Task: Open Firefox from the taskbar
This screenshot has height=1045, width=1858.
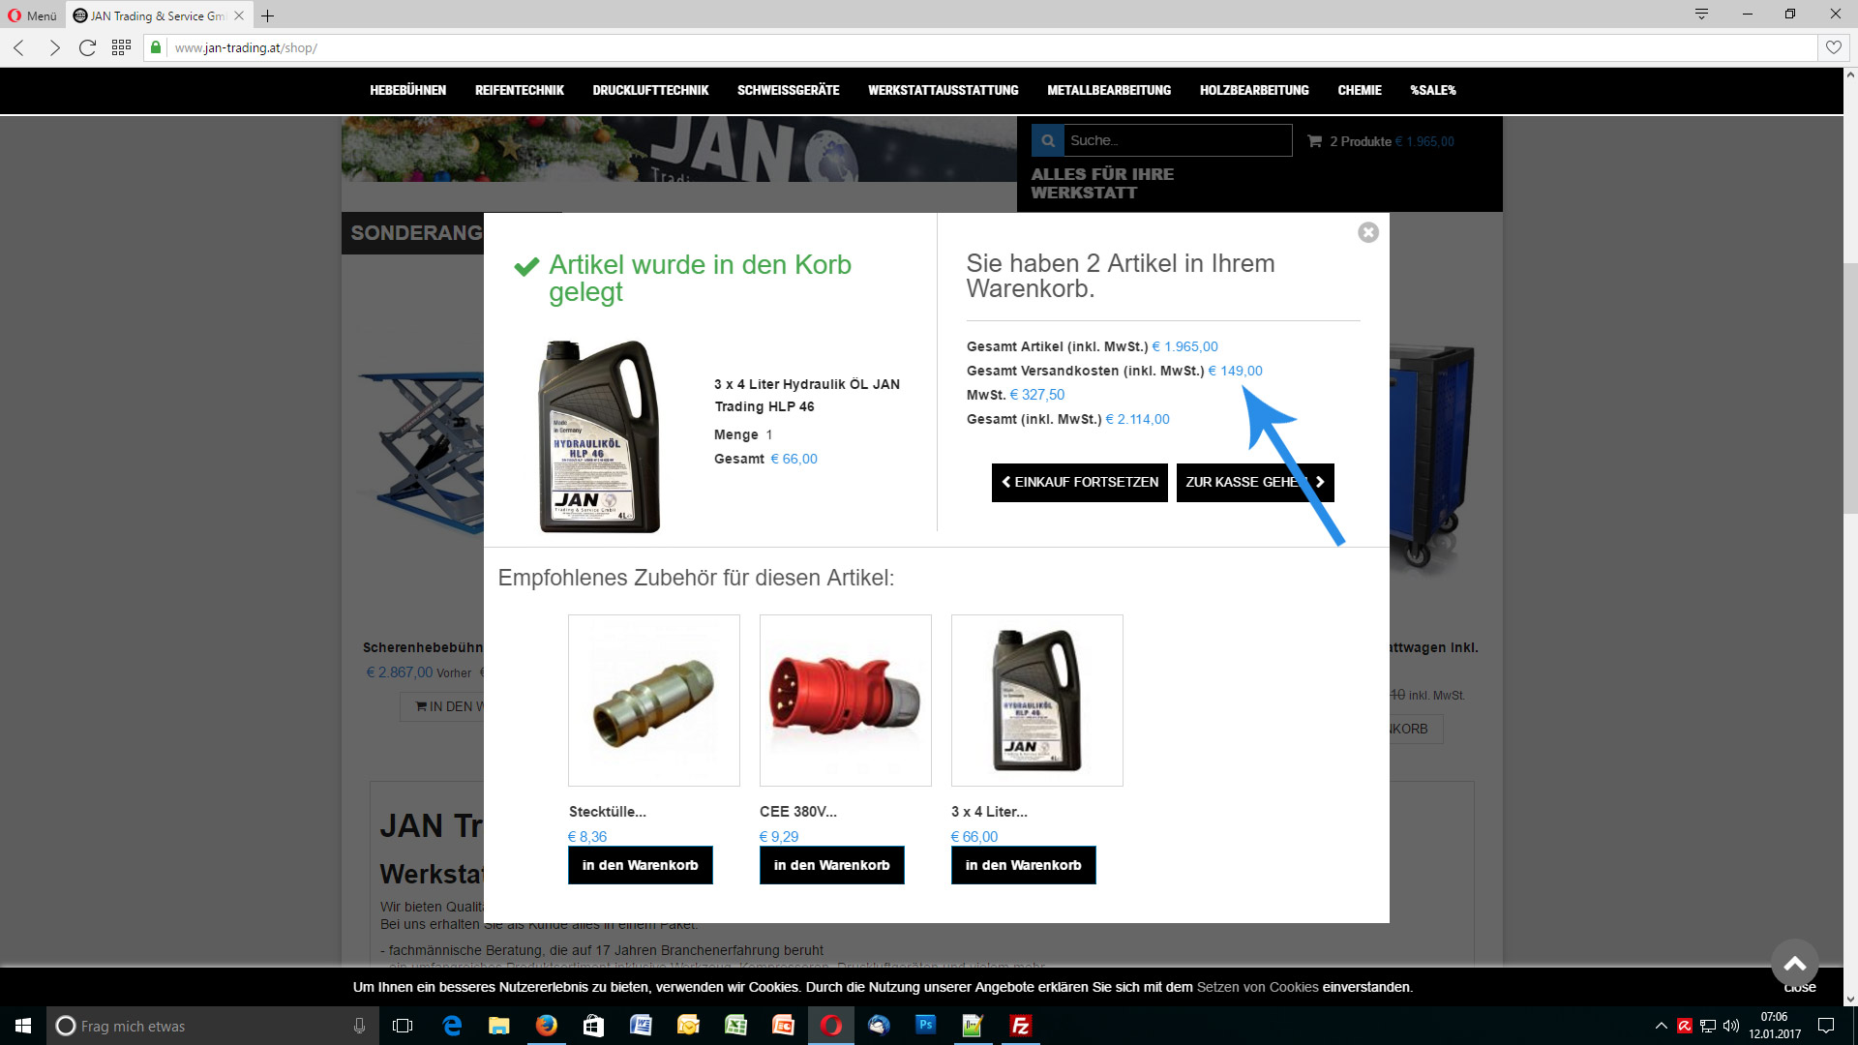Action: (546, 1026)
